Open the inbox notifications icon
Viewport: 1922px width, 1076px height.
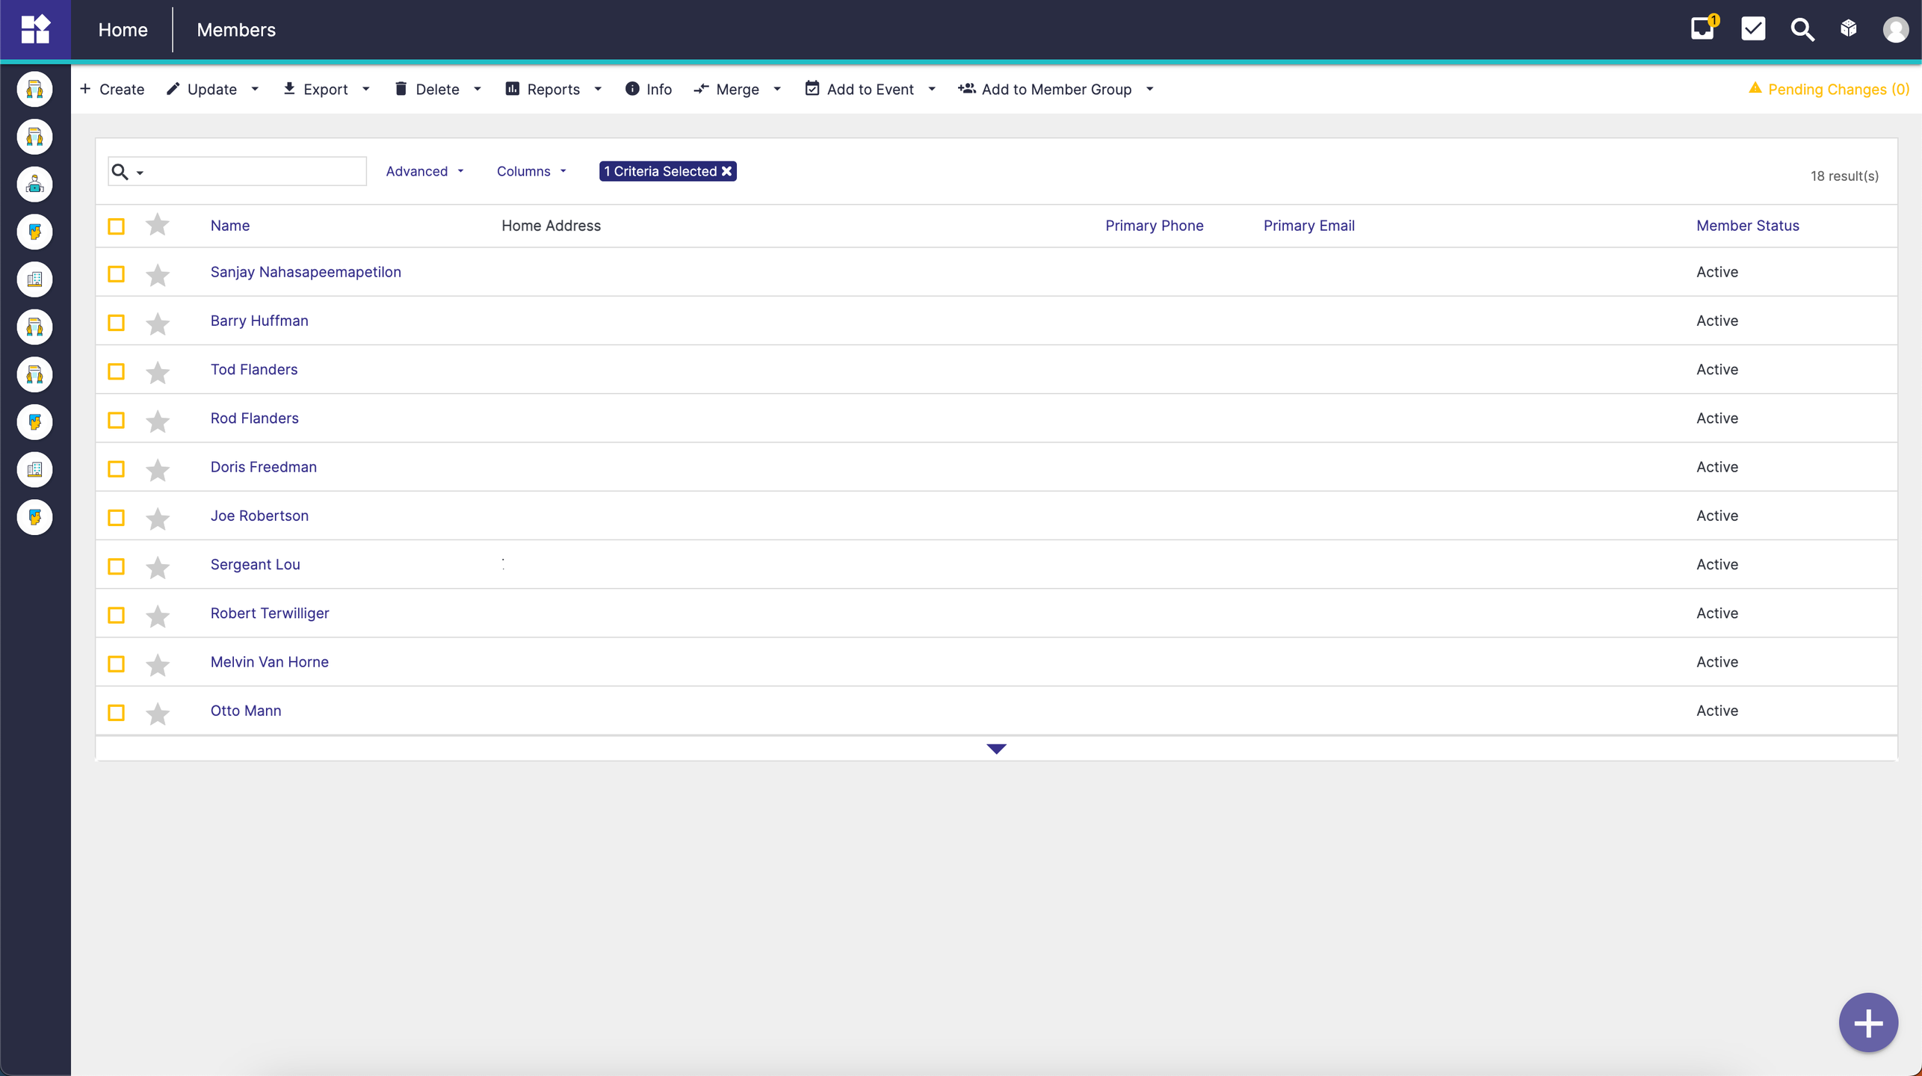pos(1702,30)
